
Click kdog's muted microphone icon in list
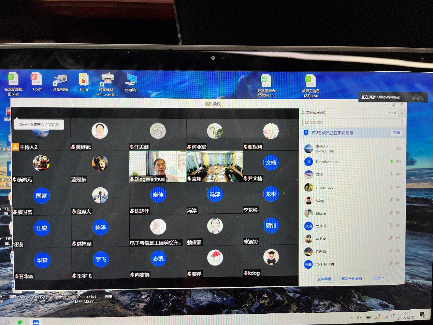[392, 200]
